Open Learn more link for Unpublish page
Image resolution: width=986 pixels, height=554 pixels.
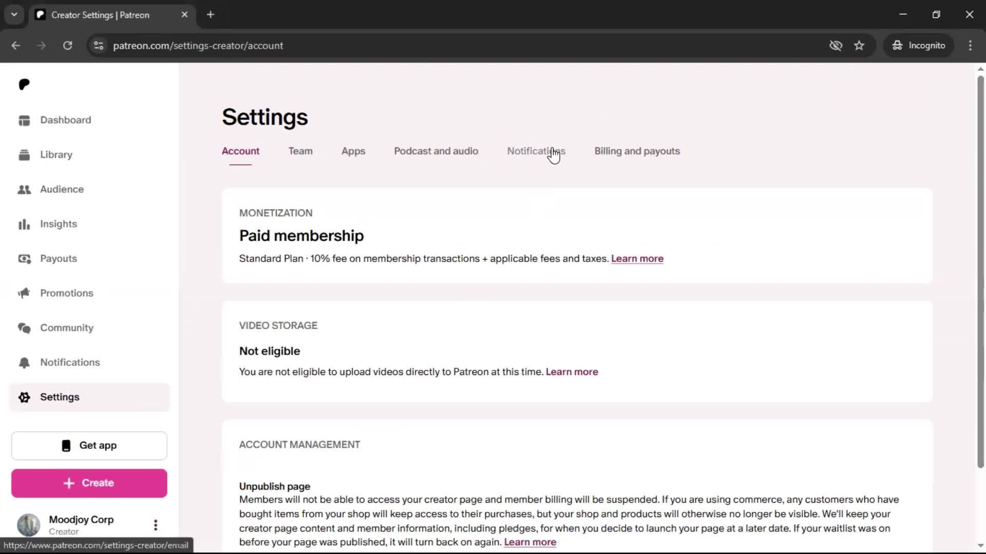(x=530, y=542)
